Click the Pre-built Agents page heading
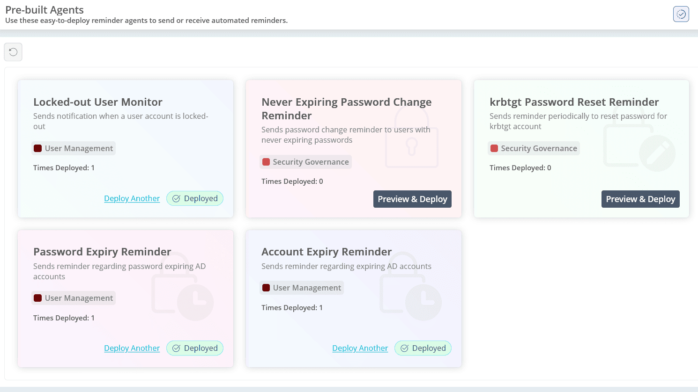This screenshot has height=392, width=698. 45,10
